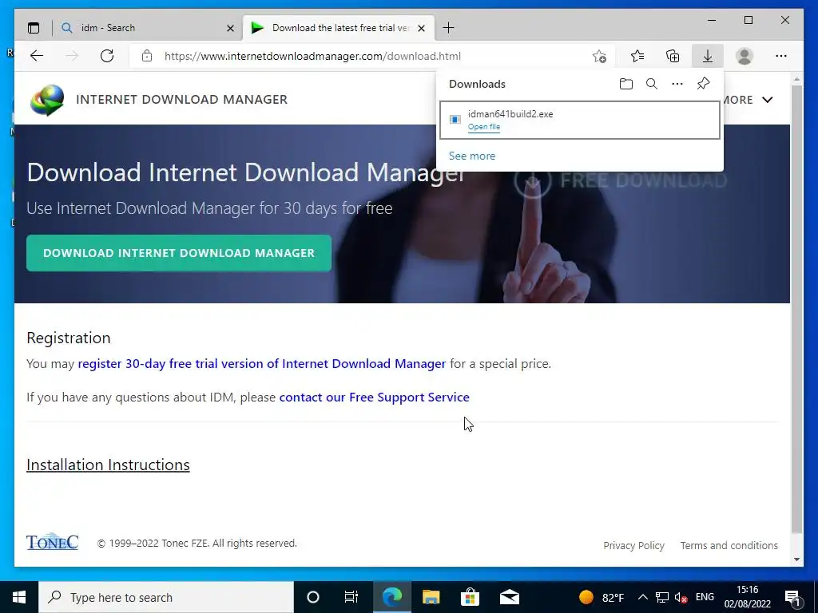Screen dimensions: 818x613
Task: Click scrollbar up arrow
Action: click(x=796, y=80)
